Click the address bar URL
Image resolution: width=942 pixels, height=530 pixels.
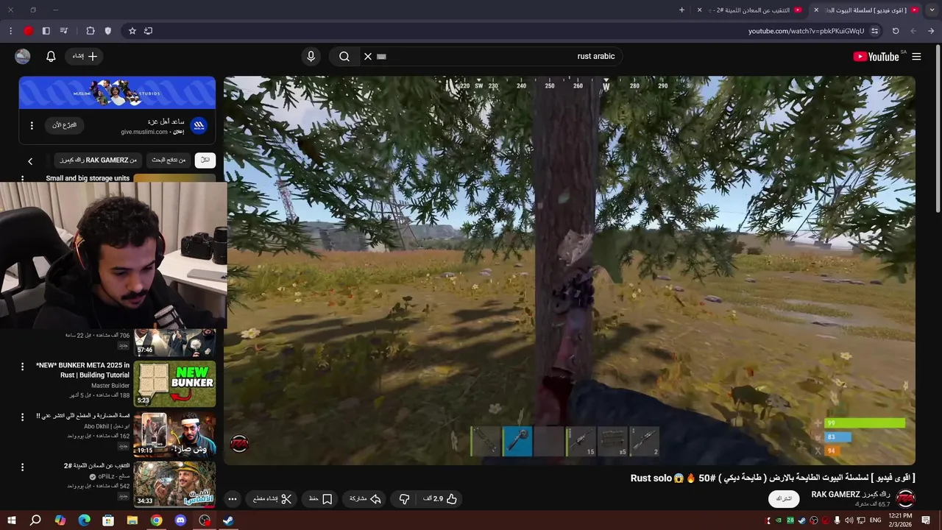[x=806, y=31]
